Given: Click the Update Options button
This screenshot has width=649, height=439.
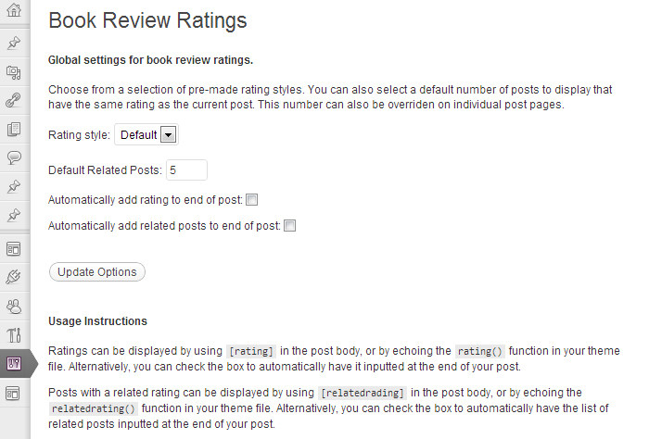Looking at the screenshot, I should tap(96, 272).
